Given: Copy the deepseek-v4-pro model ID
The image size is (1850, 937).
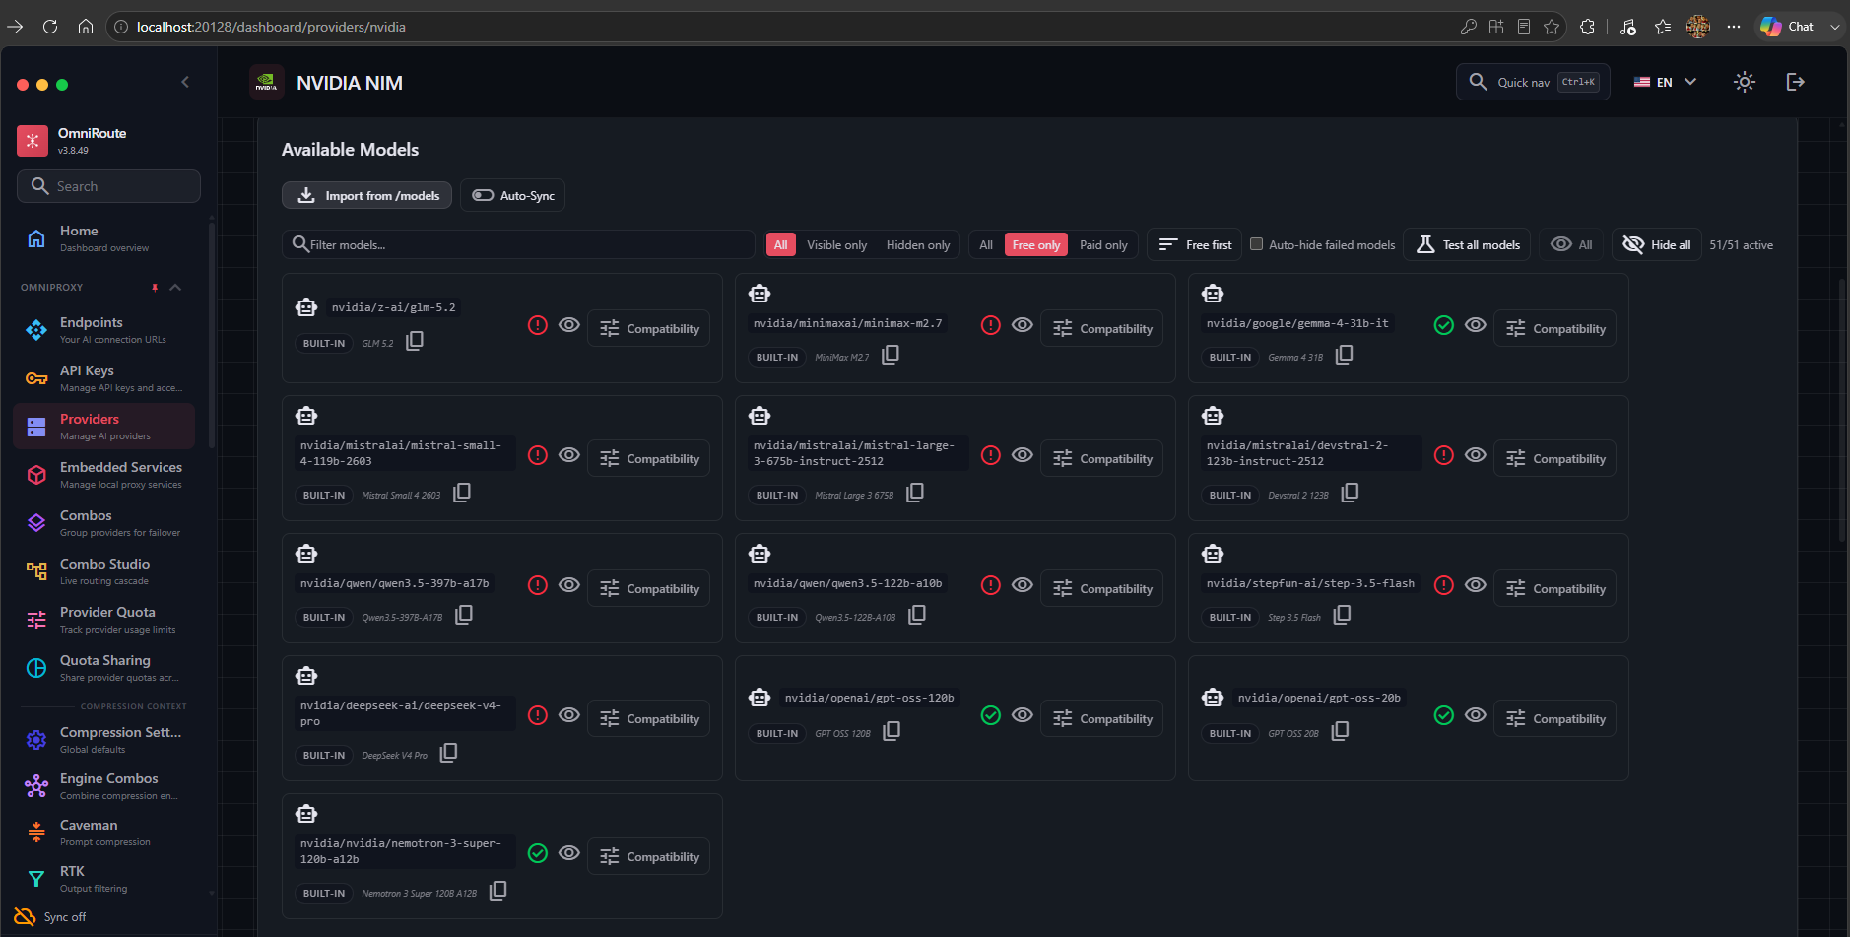Looking at the screenshot, I should click(x=448, y=753).
